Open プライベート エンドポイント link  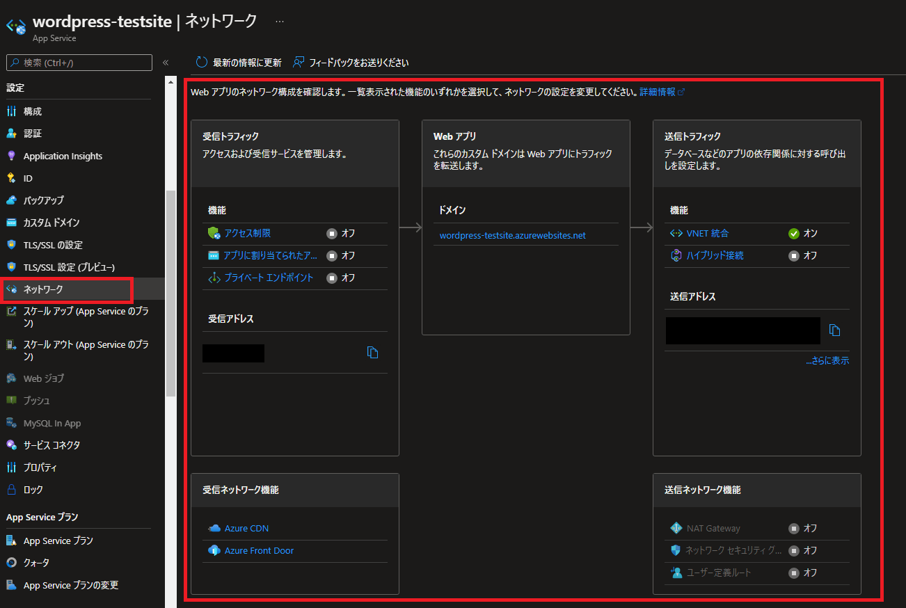click(269, 278)
